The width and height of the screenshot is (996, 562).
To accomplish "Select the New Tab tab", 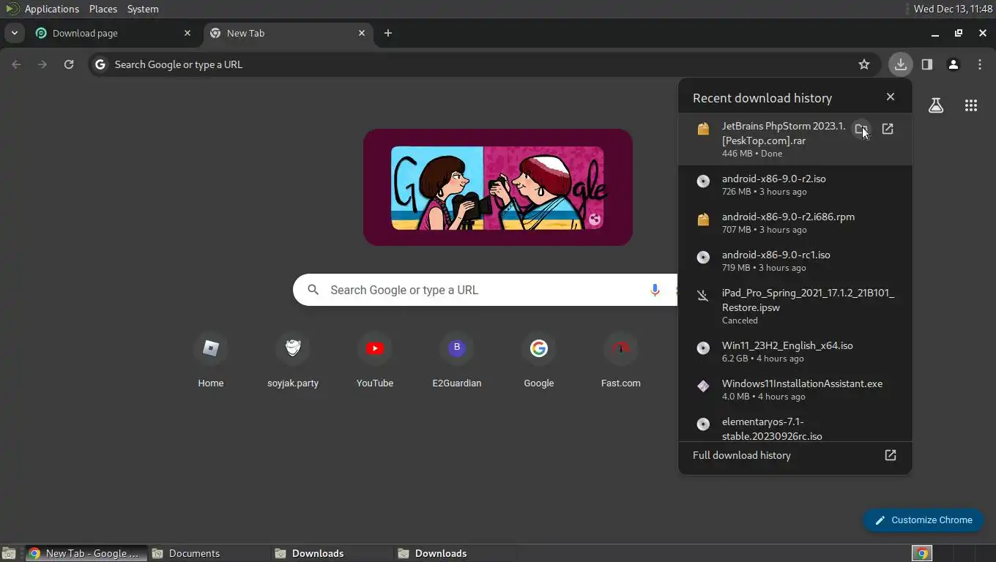I will 287,33.
